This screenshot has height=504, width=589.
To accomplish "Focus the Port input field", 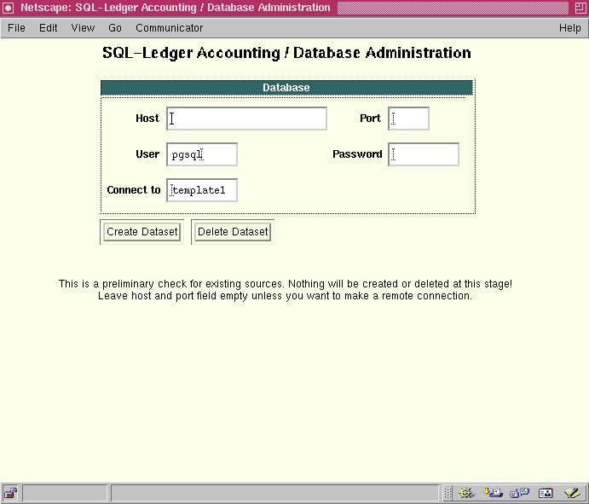I will 408,119.
